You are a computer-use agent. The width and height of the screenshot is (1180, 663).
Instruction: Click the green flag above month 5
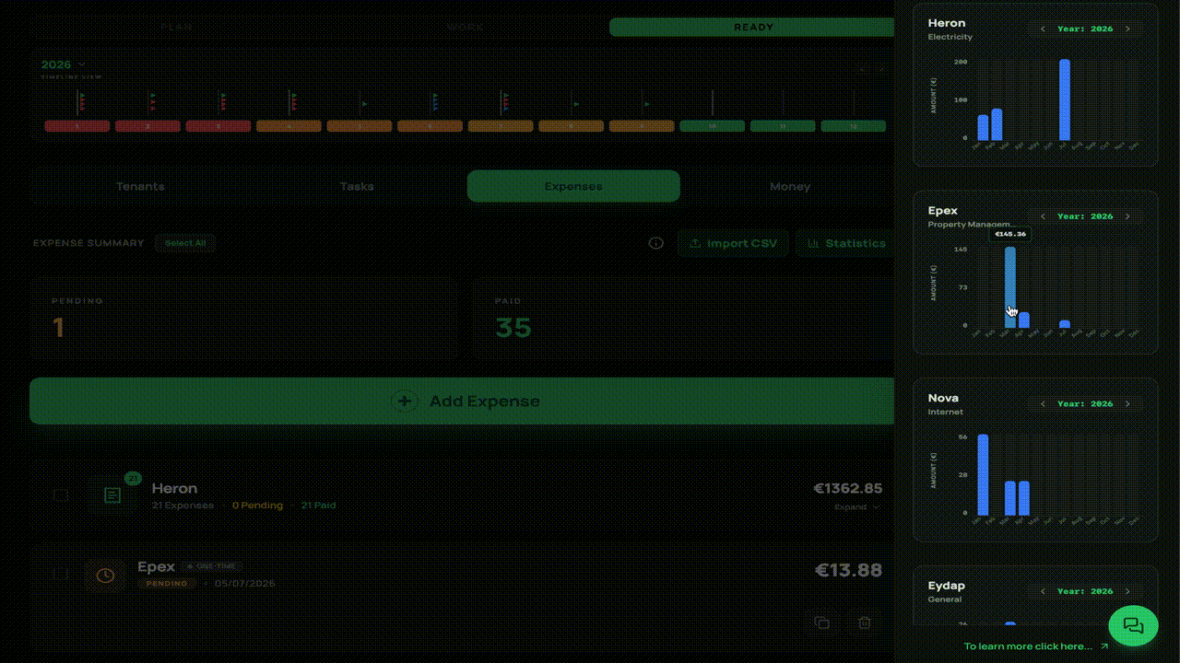pos(364,104)
